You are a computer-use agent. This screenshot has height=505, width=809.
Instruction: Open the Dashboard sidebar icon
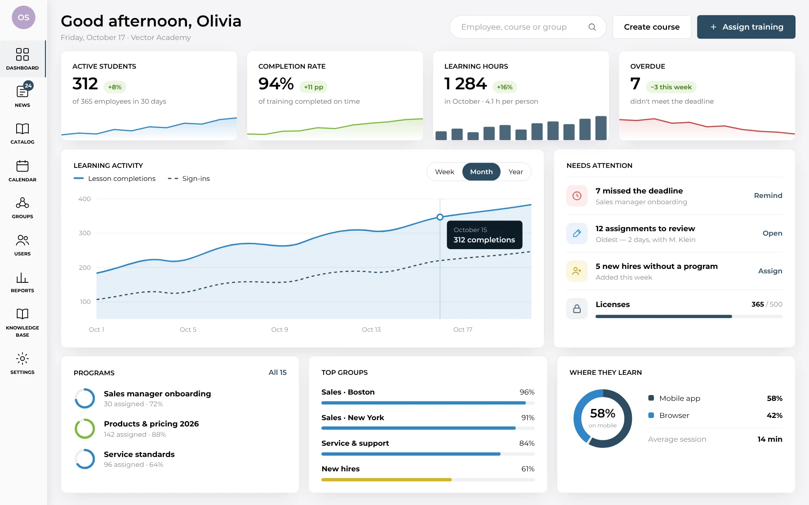click(x=22, y=54)
